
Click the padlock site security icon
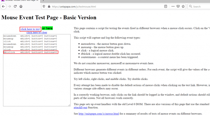[x=49, y=6]
